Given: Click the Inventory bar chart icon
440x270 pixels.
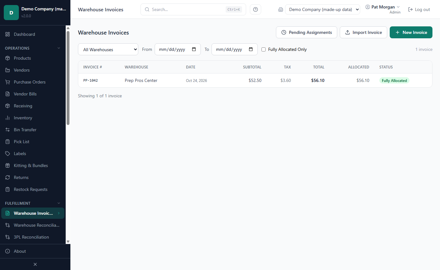Looking at the screenshot, I should click(8, 118).
